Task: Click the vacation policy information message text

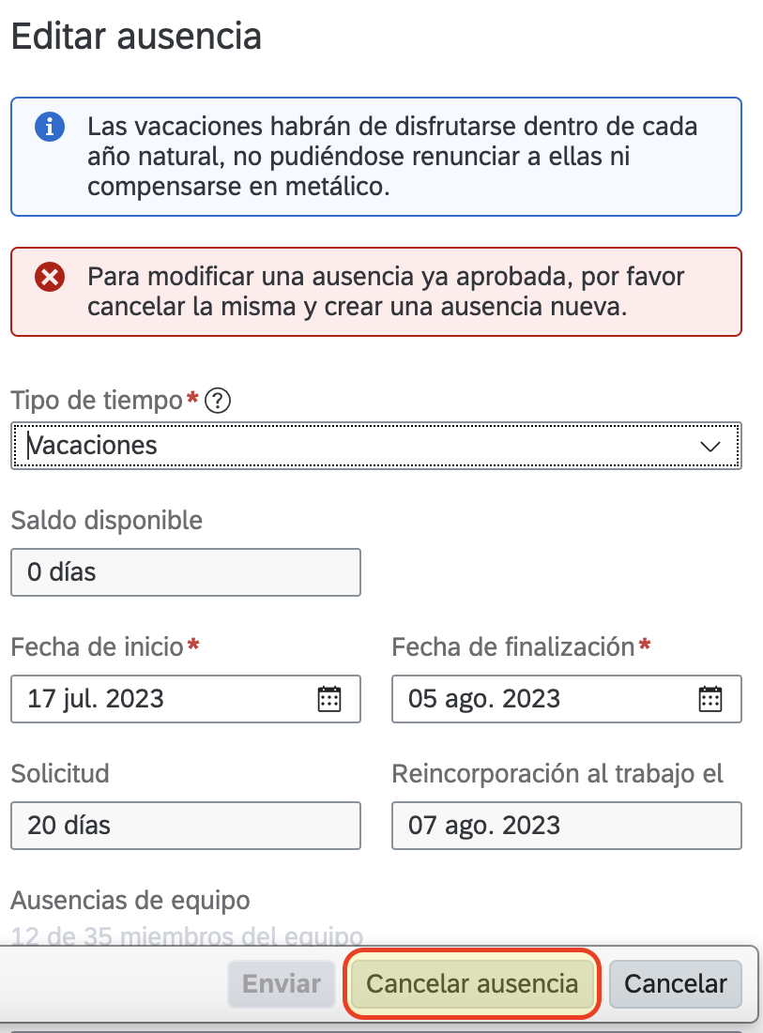Action: pos(392,157)
